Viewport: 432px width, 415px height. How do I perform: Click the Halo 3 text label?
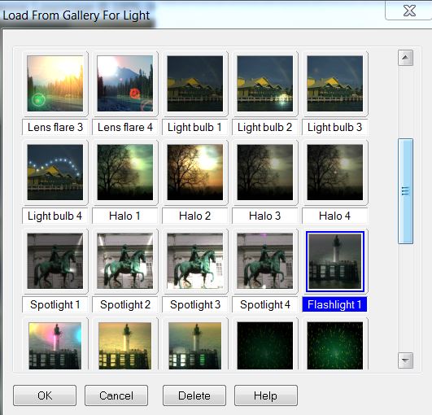[265, 216]
